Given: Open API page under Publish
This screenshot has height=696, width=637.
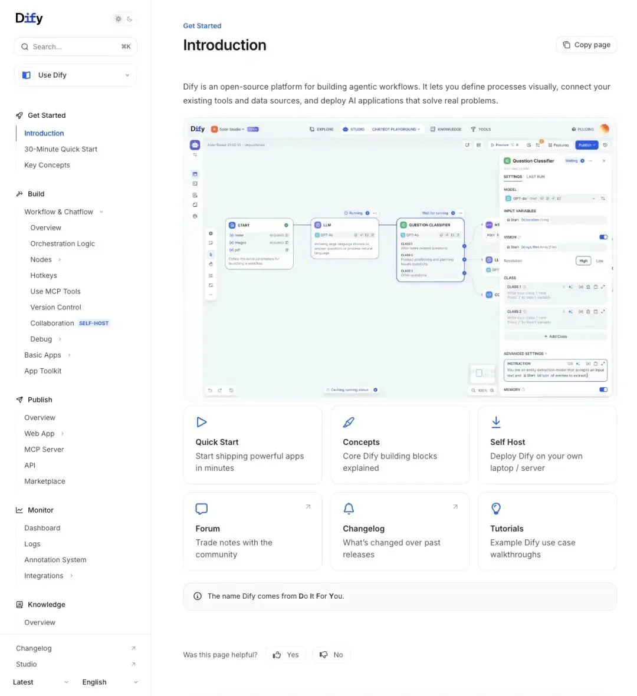Looking at the screenshot, I should 29,466.
